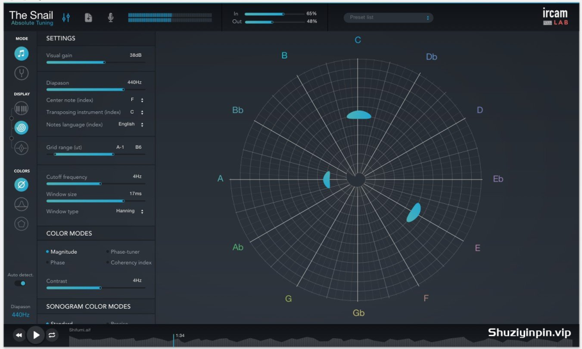Viewport: 582px width, 349px height.
Task: Choose the bell-curve color mode icon
Action: click(22, 204)
